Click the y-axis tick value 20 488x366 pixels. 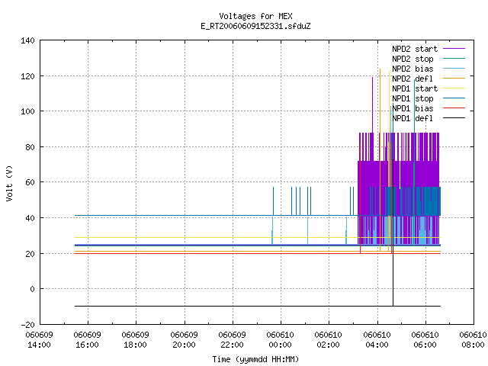coord(30,254)
